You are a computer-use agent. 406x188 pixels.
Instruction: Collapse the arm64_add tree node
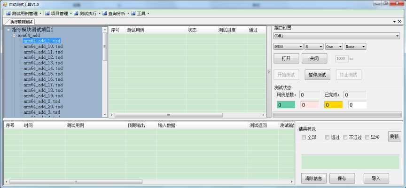pyautogui.click(x=15, y=35)
